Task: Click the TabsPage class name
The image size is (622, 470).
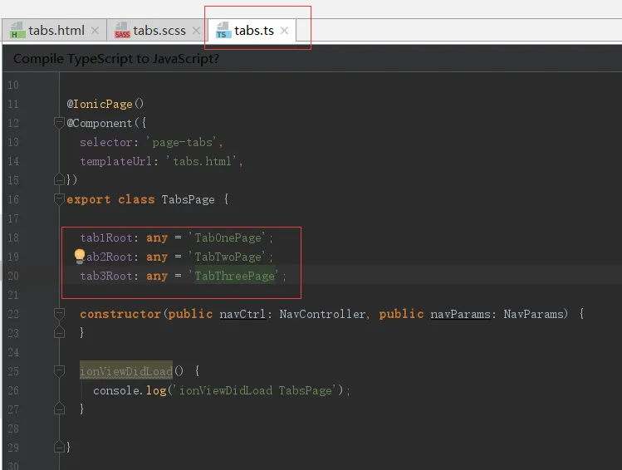Action: click(188, 199)
